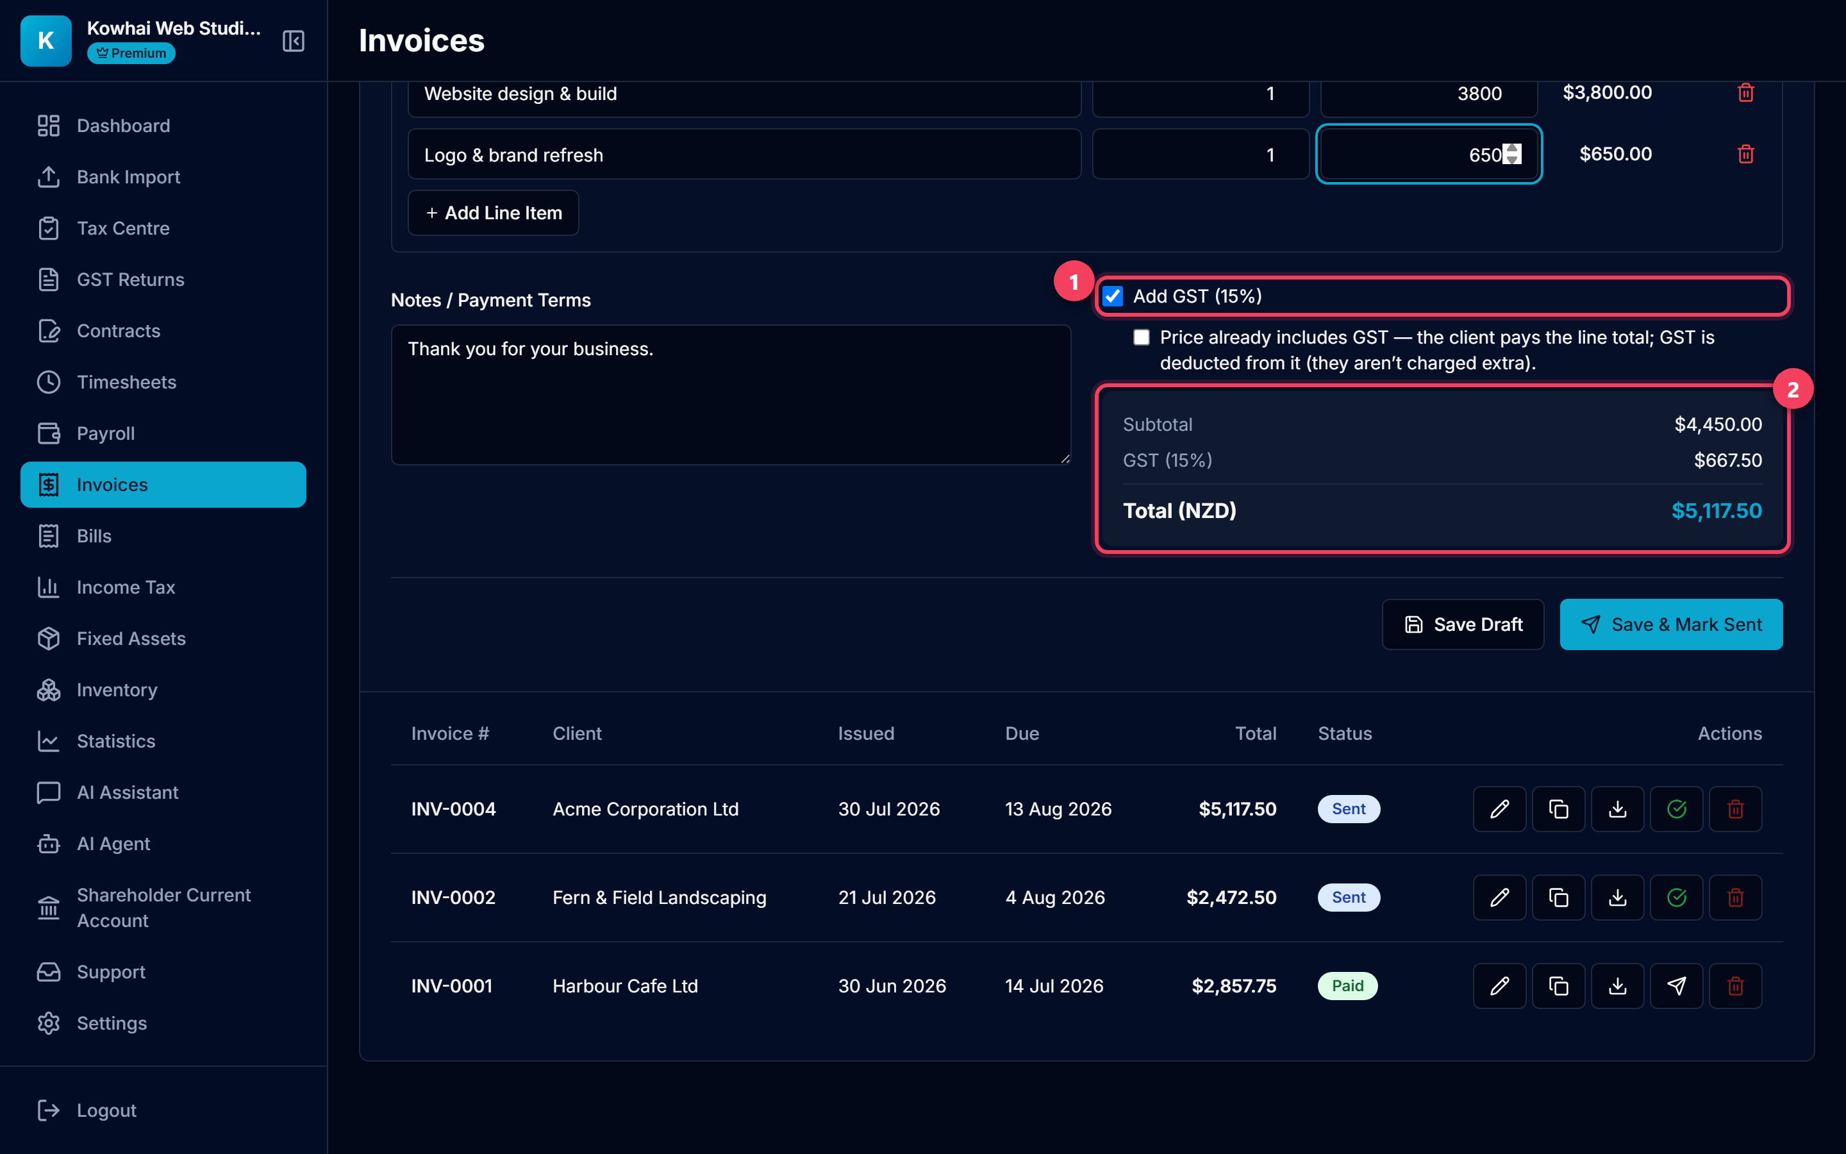Click the quantity field for Logo & brand refresh
Screen dimensions: 1846x1154
[1201, 154]
